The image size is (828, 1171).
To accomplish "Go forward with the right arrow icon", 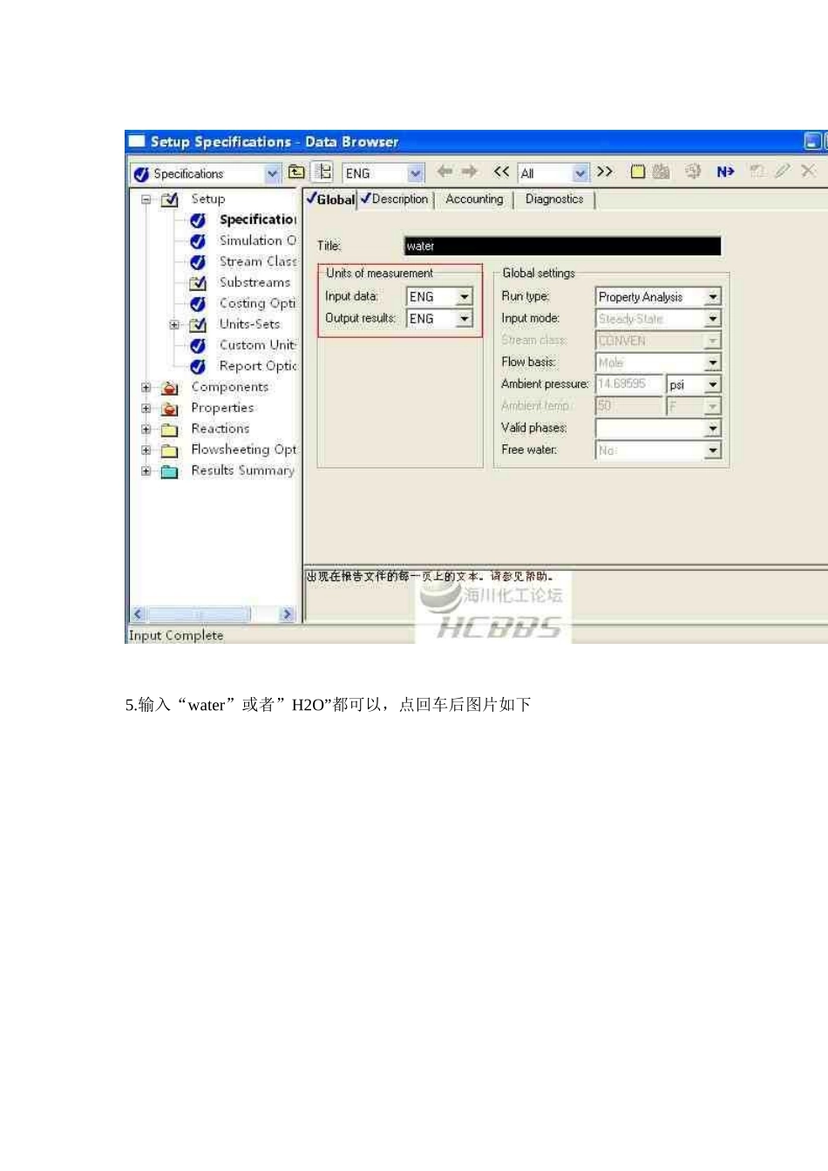I will [470, 172].
